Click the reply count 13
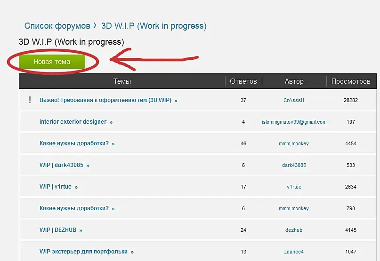 pos(243,252)
